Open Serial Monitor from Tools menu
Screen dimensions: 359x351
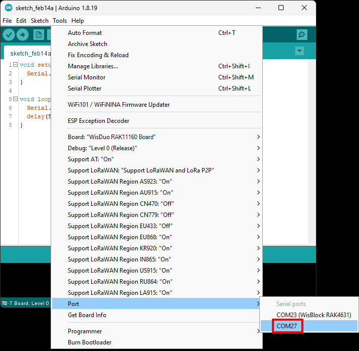pyautogui.click(x=157, y=77)
